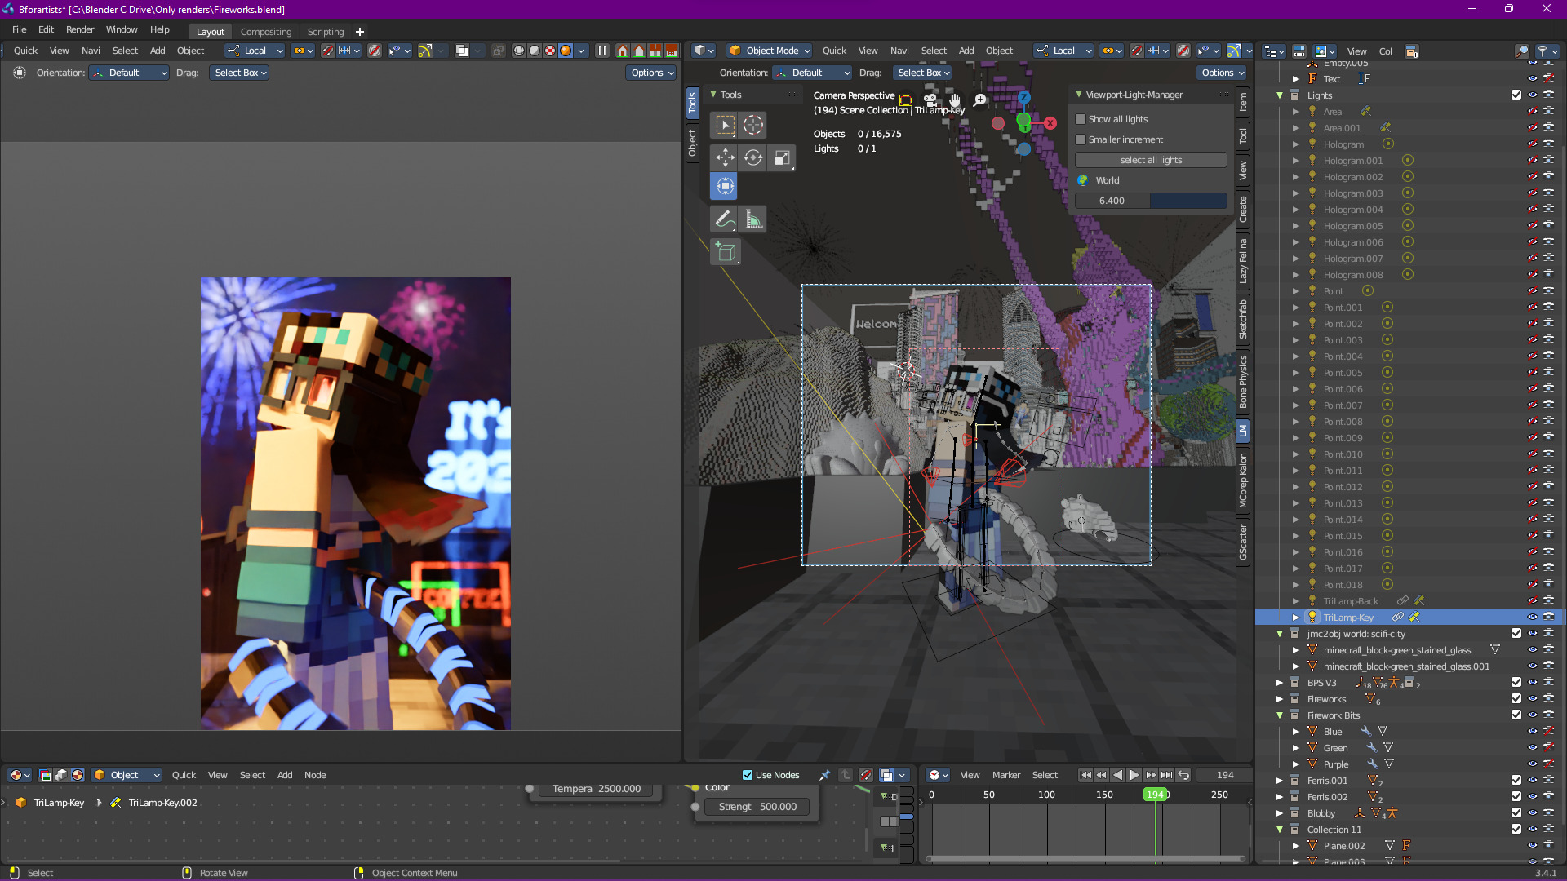This screenshot has height=881, width=1567.
Task: Enable the Show all lights checkbox
Action: point(1081,119)
